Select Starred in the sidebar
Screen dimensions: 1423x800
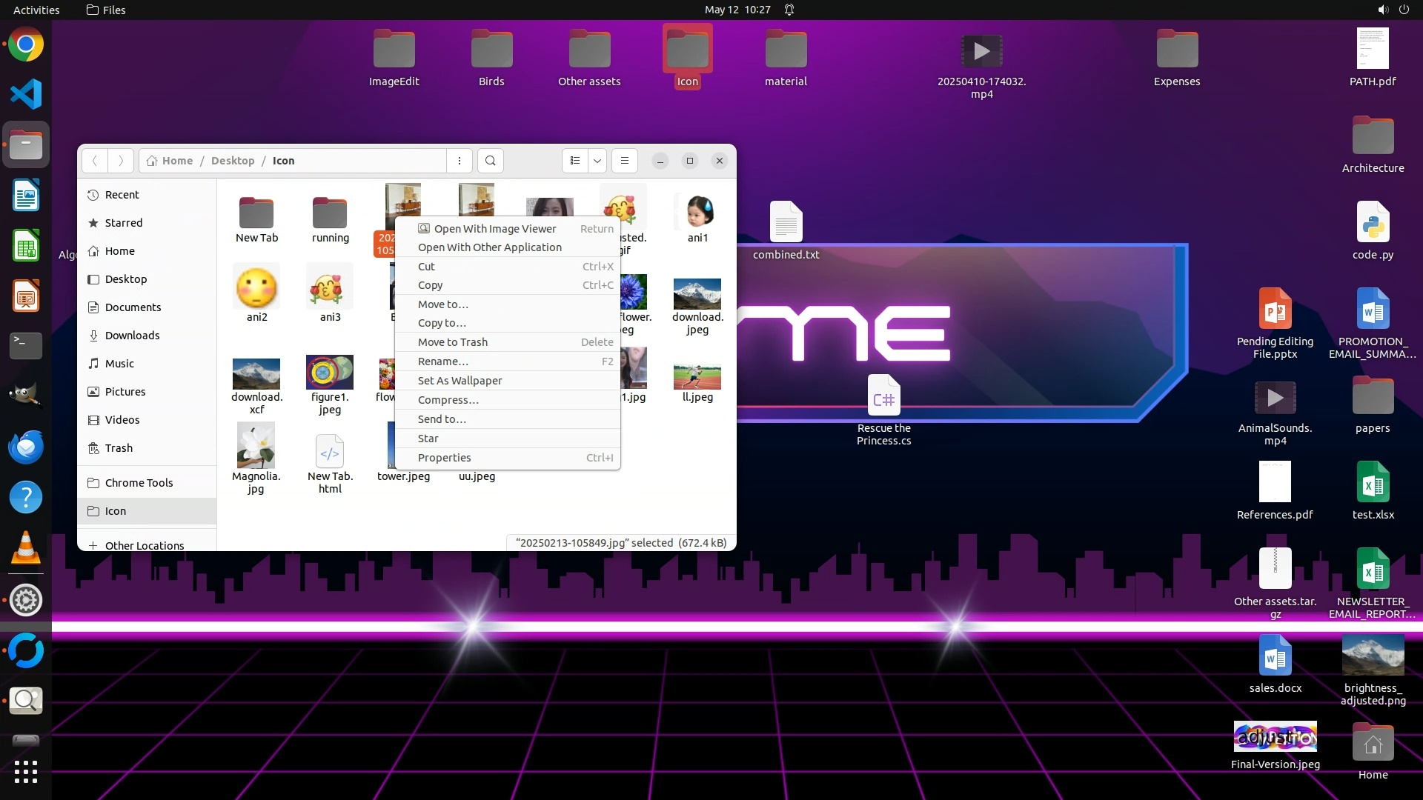coord(123,223)
